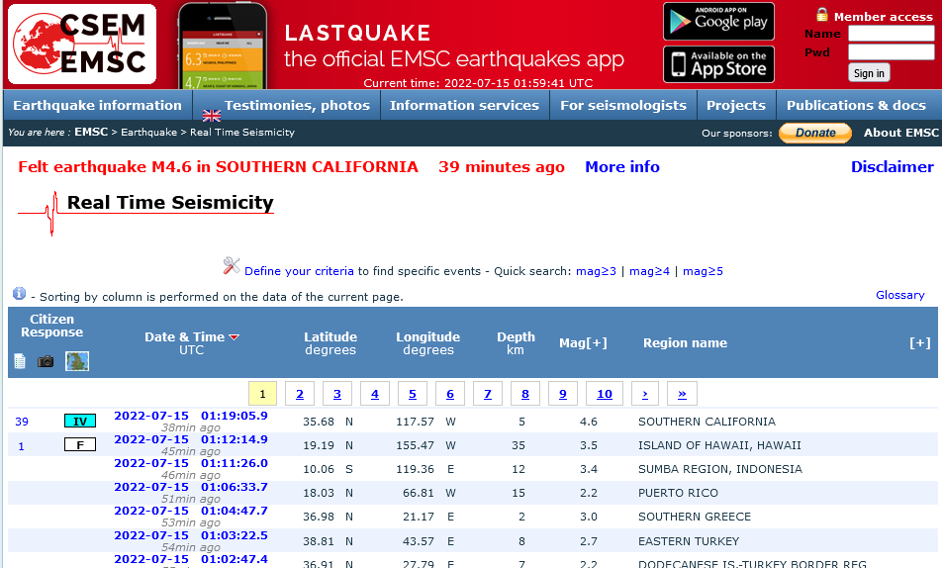Quick search mag≥5

[x=703, y=271]
